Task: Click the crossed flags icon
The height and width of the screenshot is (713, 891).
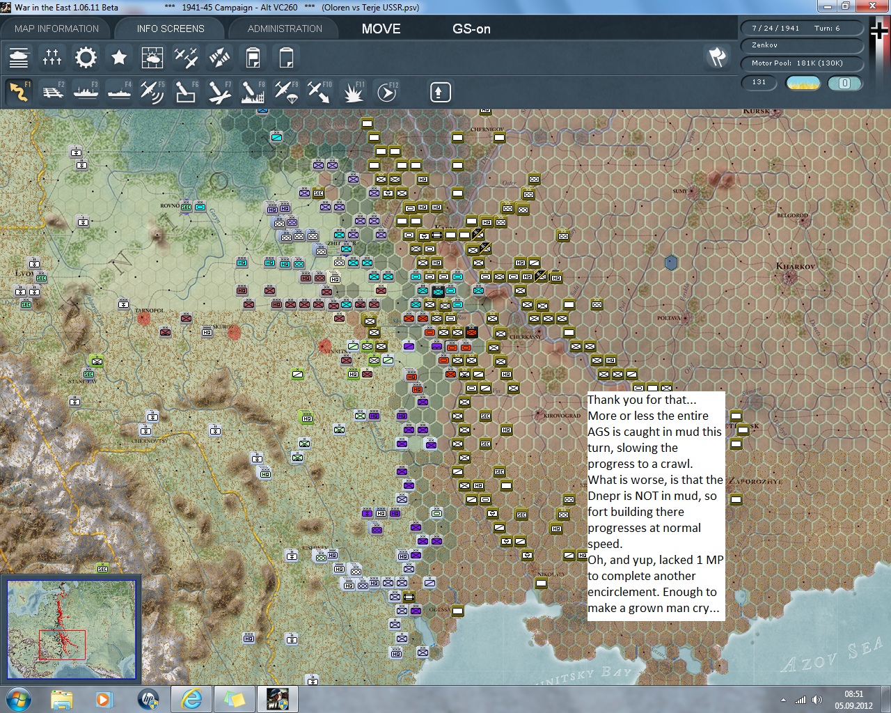Action: click(x=717, y=57)
